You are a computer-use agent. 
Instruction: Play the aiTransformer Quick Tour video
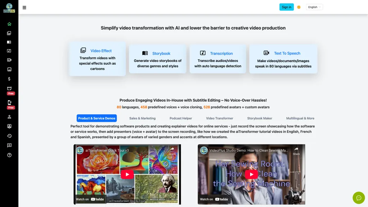tap(127, 174)
